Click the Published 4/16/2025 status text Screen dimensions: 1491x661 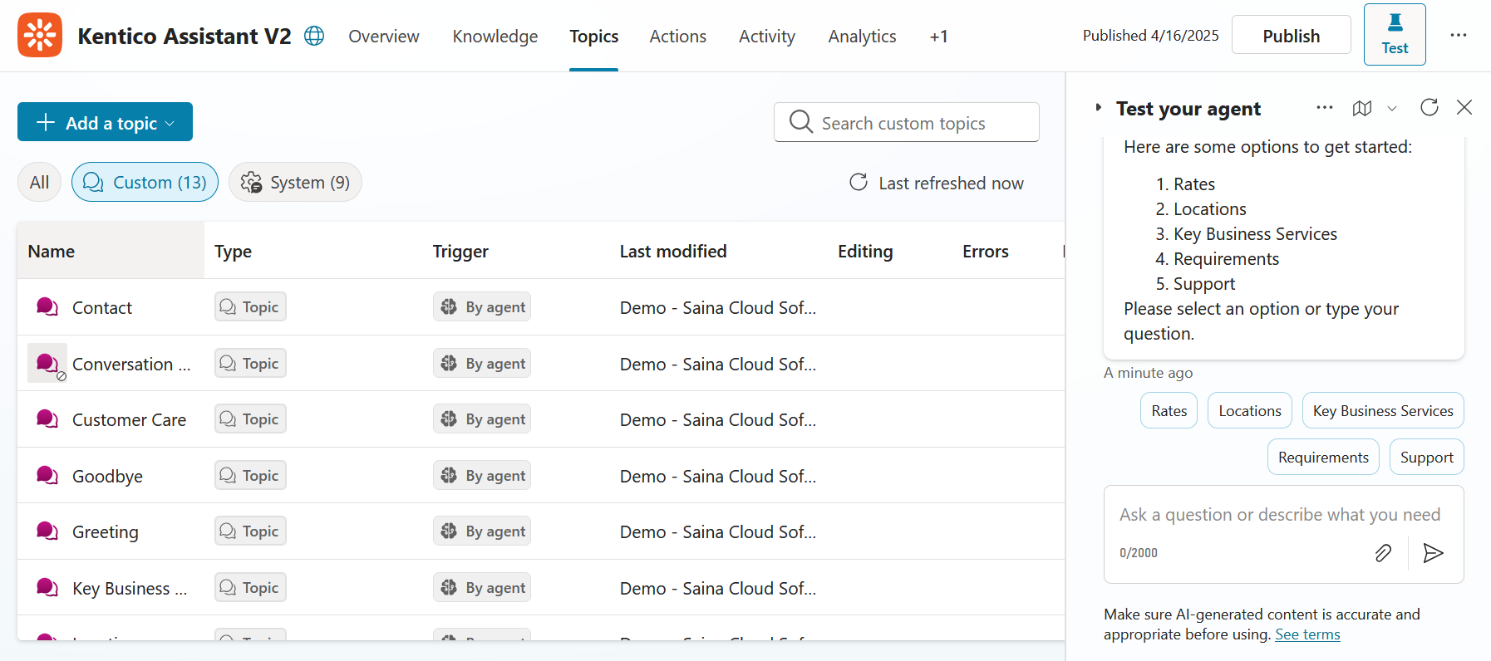1150,35
